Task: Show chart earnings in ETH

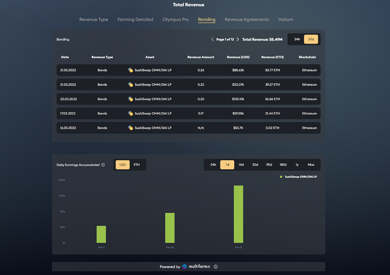Action: [x=136, y=165]
